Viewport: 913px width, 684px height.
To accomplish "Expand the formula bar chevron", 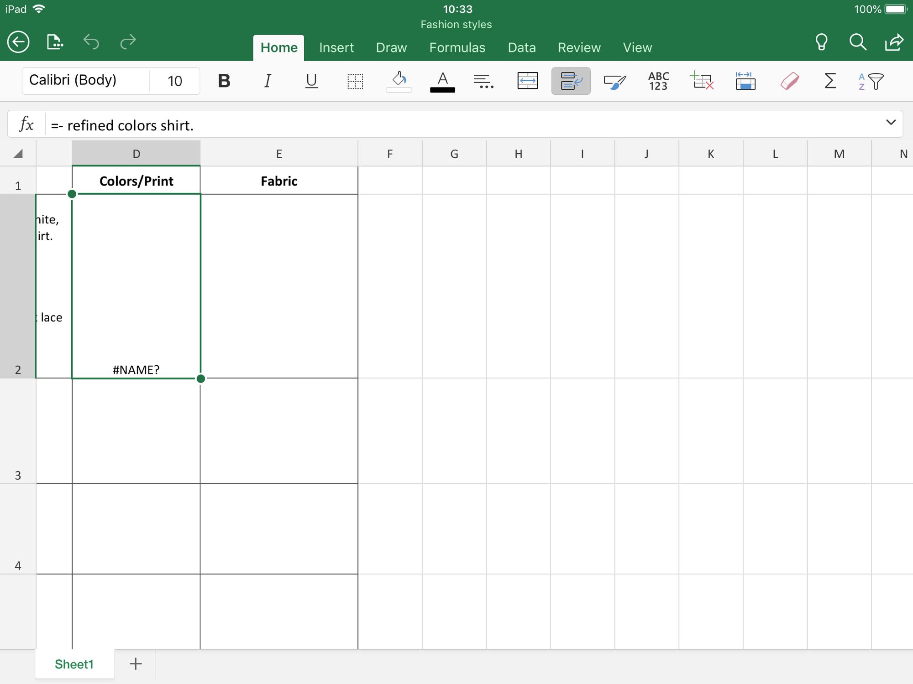I will [891, 122].
